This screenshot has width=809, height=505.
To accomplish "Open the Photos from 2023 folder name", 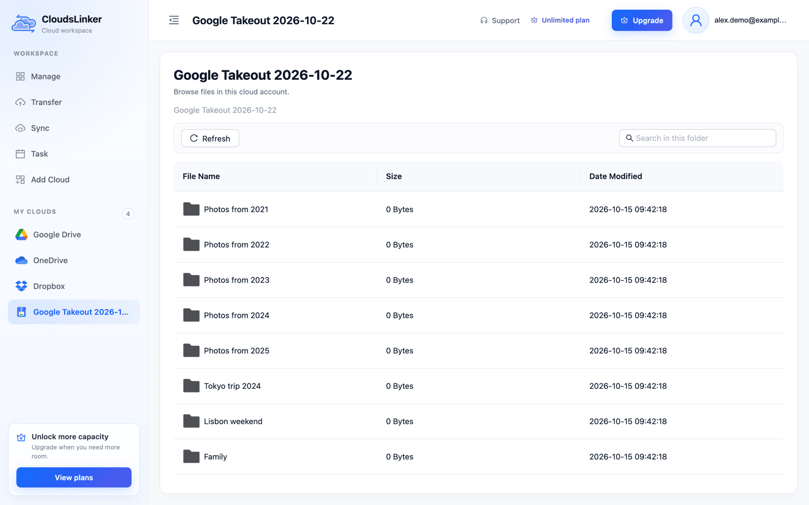I will [237, 280].
